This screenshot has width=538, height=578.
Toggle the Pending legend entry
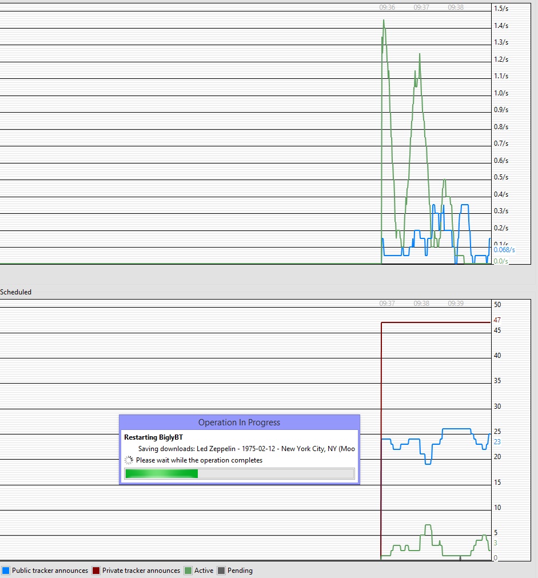pyautogui.click(x=236, y=570)
